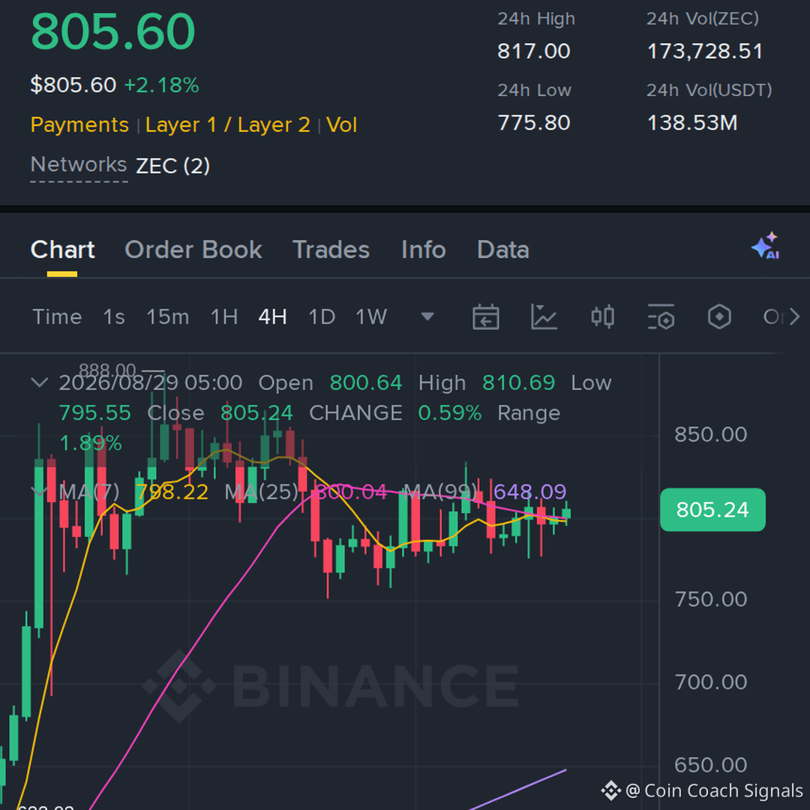Open the calendar date jump icon
The image size is (810, 810).
485,316
